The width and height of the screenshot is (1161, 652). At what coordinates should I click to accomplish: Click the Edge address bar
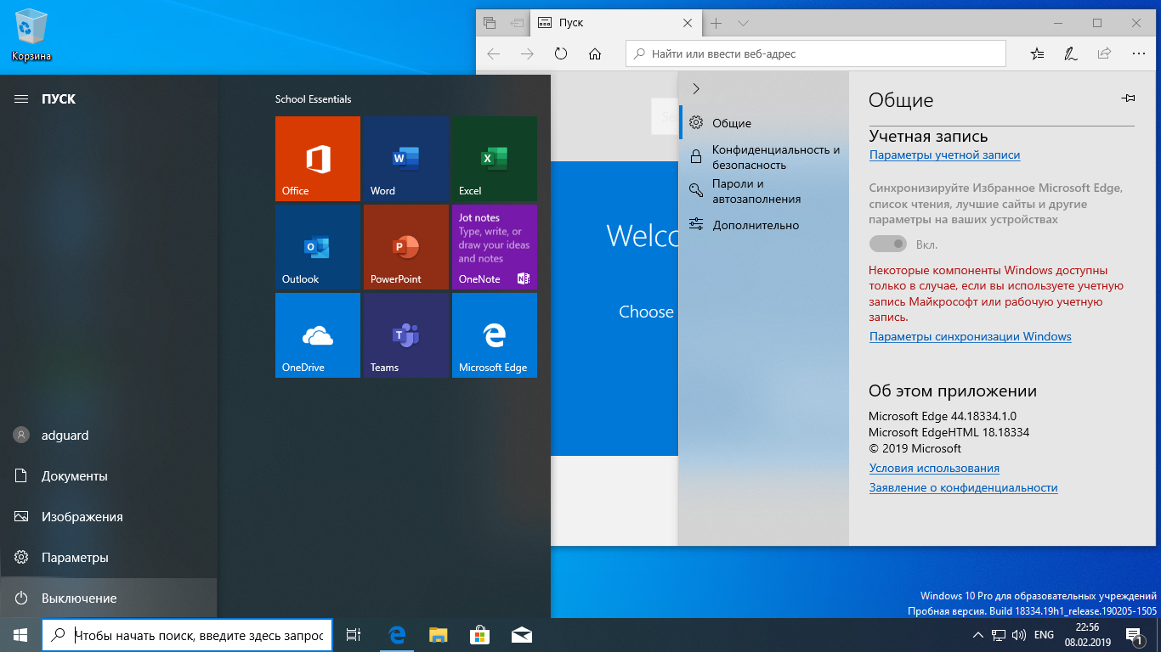point(815,53)
